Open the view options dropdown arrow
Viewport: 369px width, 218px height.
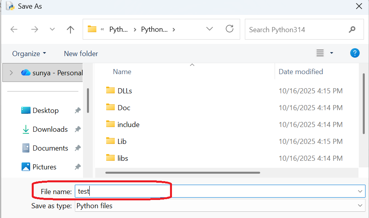pyautogui.click(x=332, y=53)
